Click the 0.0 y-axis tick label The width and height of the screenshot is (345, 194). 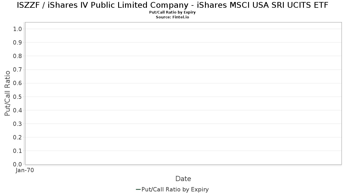18,164
